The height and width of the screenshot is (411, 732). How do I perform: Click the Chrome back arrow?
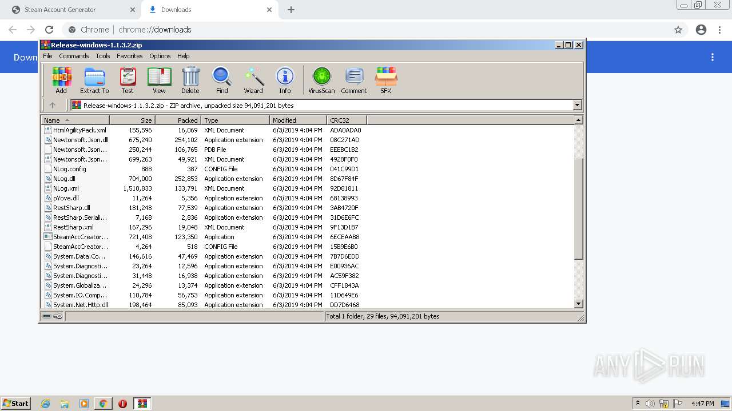(13, 30)
